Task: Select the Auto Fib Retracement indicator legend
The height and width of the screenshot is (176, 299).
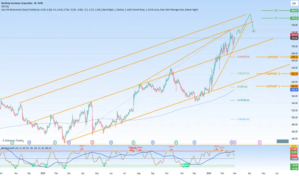Action: click(x=99, y=10)
